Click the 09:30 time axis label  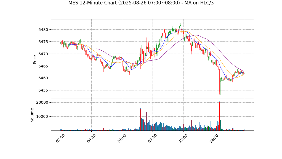pyautogui.click(x=152, y=138)
